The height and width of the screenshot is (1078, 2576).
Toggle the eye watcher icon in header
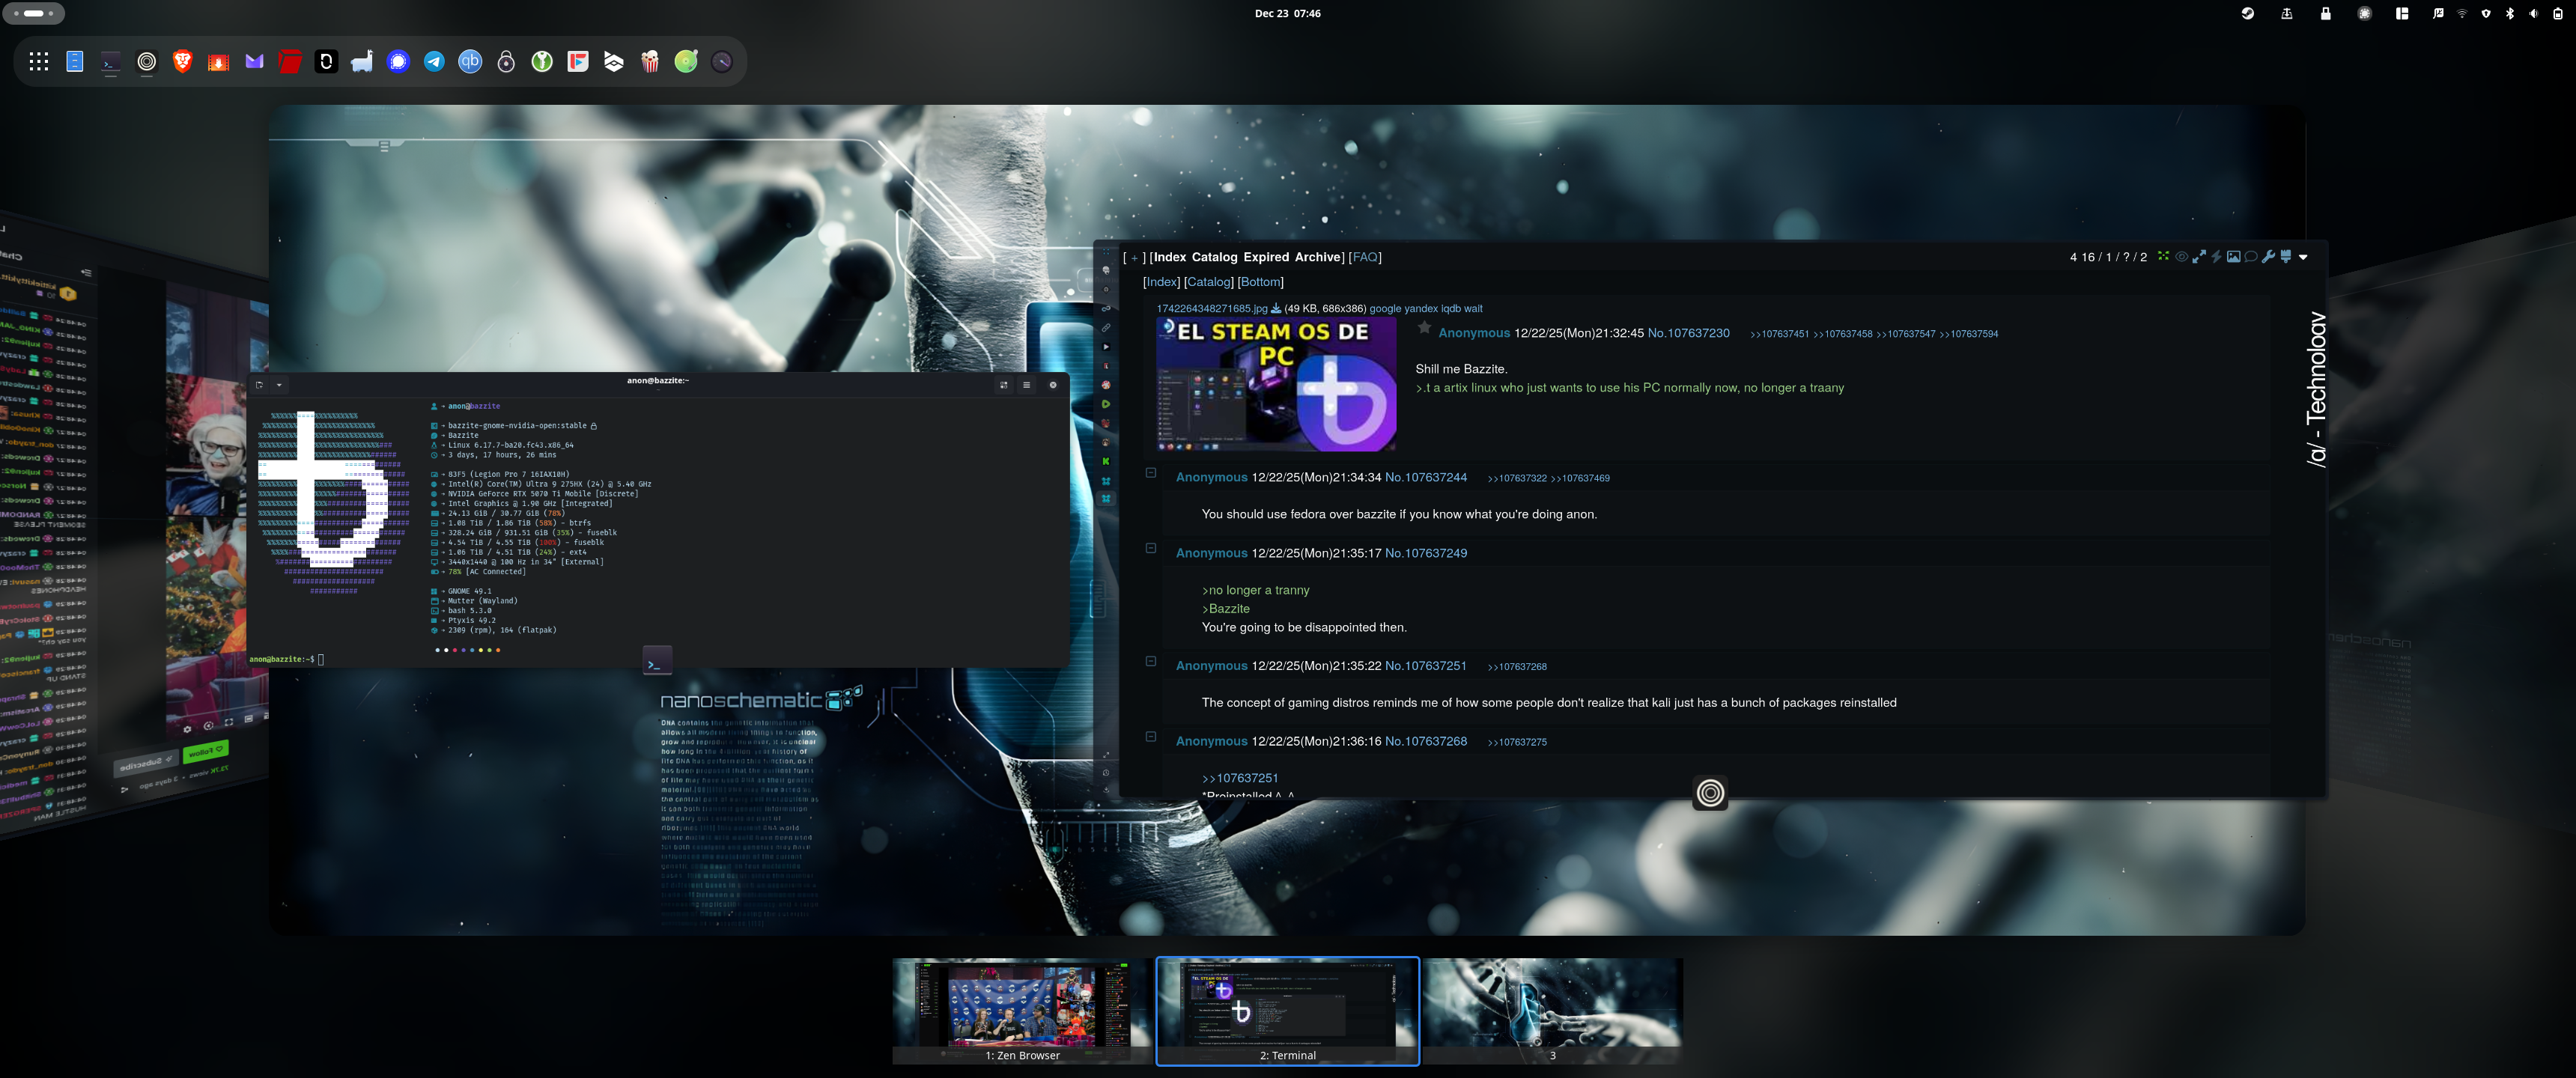2181,257
